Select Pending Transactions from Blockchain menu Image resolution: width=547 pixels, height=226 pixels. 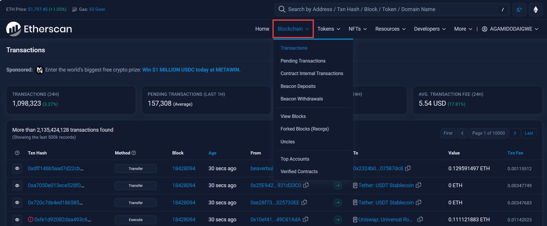point(303,61)
